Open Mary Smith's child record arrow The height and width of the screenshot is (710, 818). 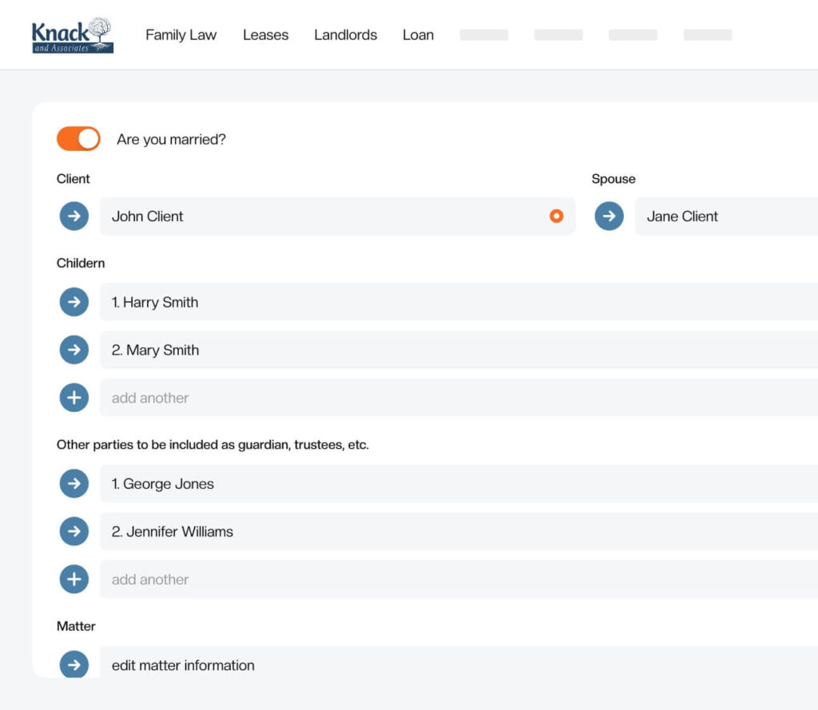[x=73, y=349]
